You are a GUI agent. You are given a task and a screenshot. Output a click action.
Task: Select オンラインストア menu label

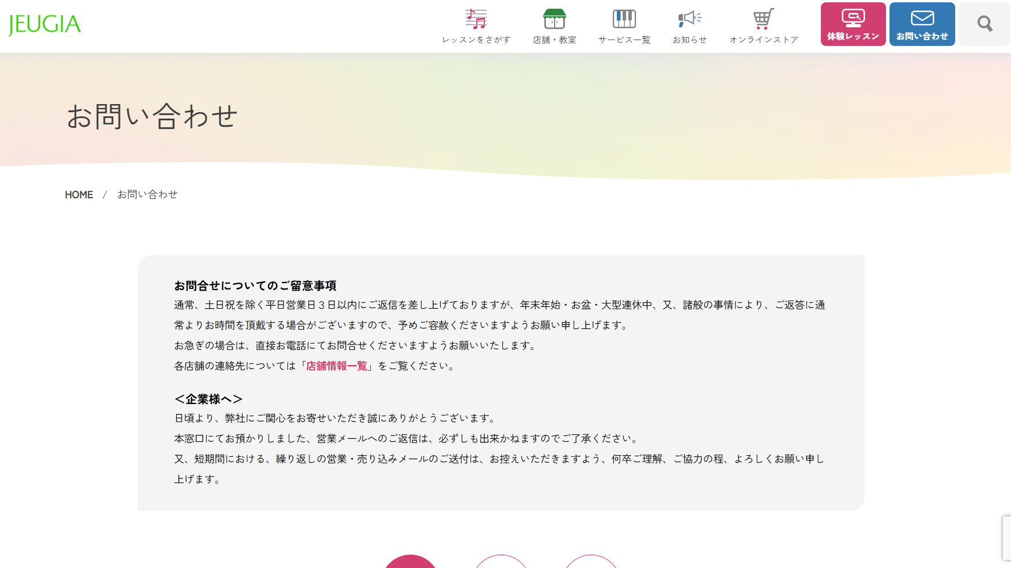[x=764, y=40]
